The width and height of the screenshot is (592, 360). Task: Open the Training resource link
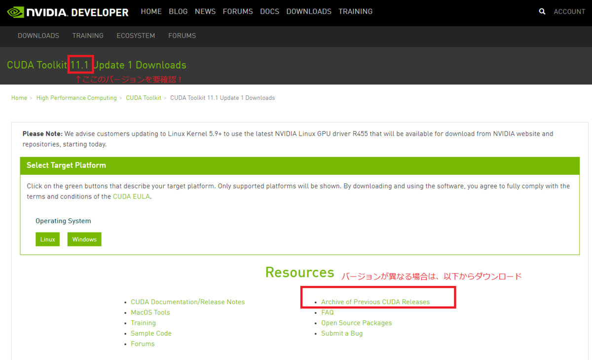pos(143,323)
